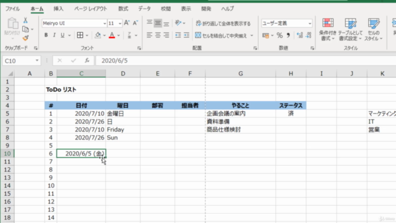396x223 pixels.
Task: Expand the underline style arrow
Action: [x=69, y=35]
